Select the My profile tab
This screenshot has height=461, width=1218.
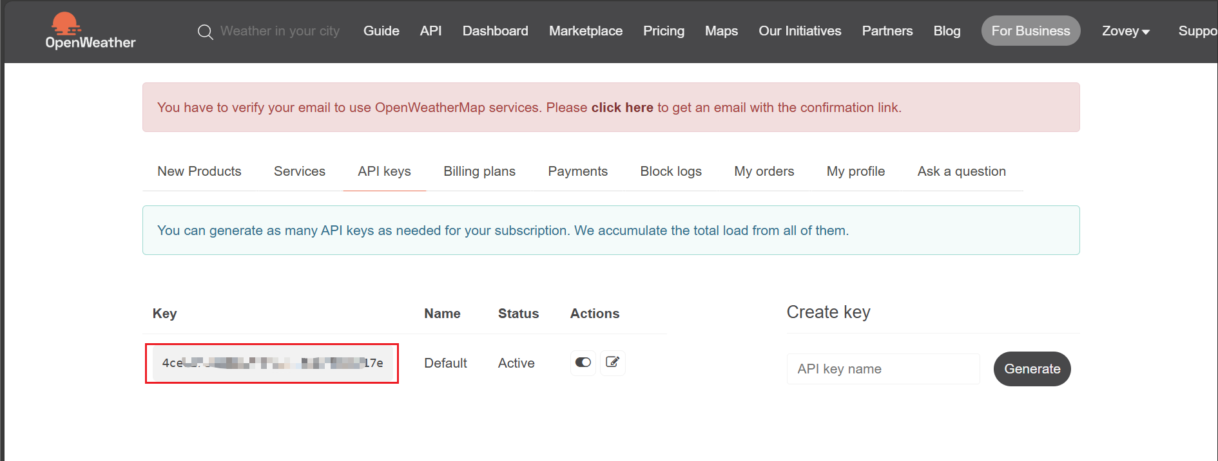point(855,171)
